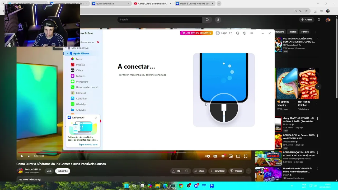Click Experimente aqui link
Image resolution: width=338 pixels, height=190 pixels.
tap(88, 145)
